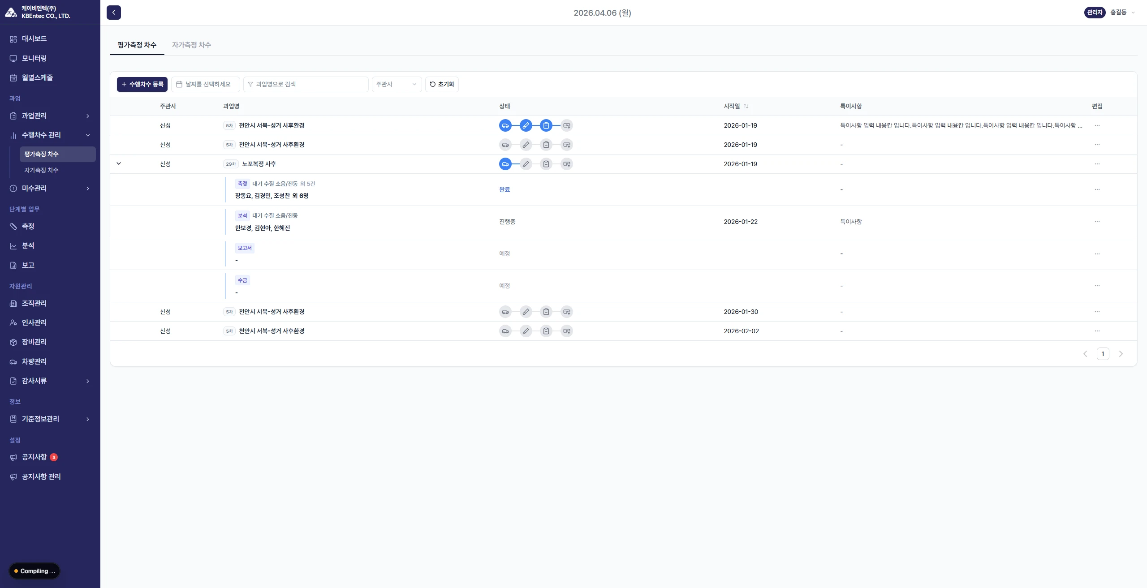1147x588 pixels.
Task: Click the blue car icon in the 노포복정 사후 row
Action: pyautogui.click(x=505, y=164)
